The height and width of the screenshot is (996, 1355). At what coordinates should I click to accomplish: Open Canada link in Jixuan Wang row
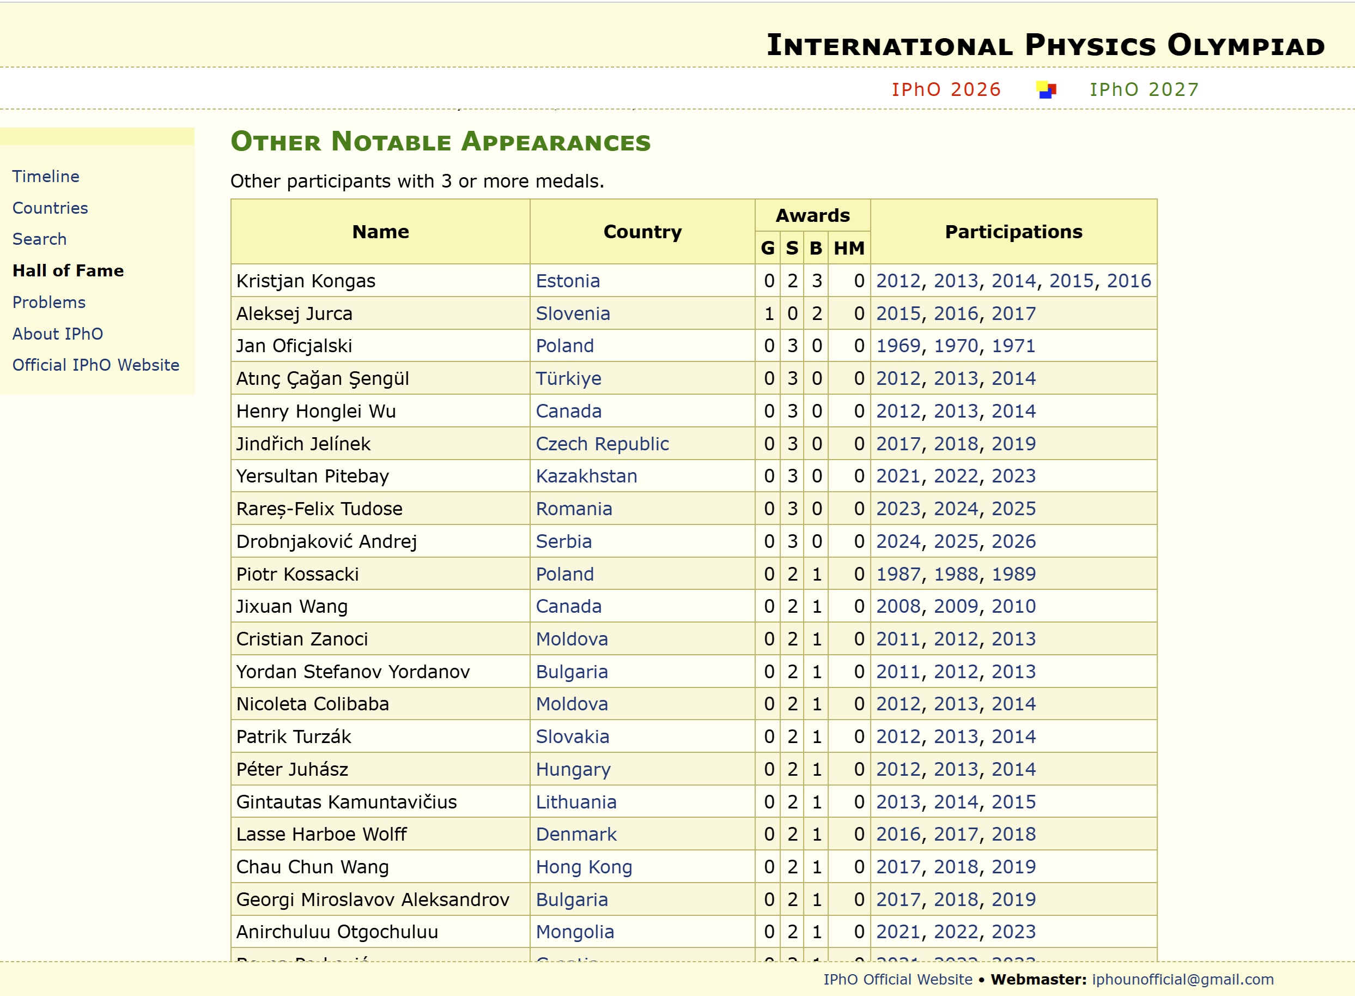pyautogui.click(x=569, y=607)
